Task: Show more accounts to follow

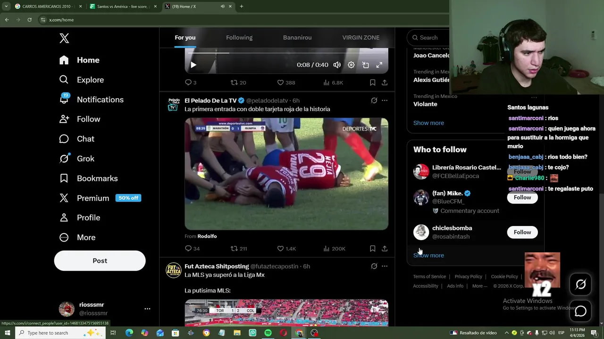Action: (x=428, y=255)
